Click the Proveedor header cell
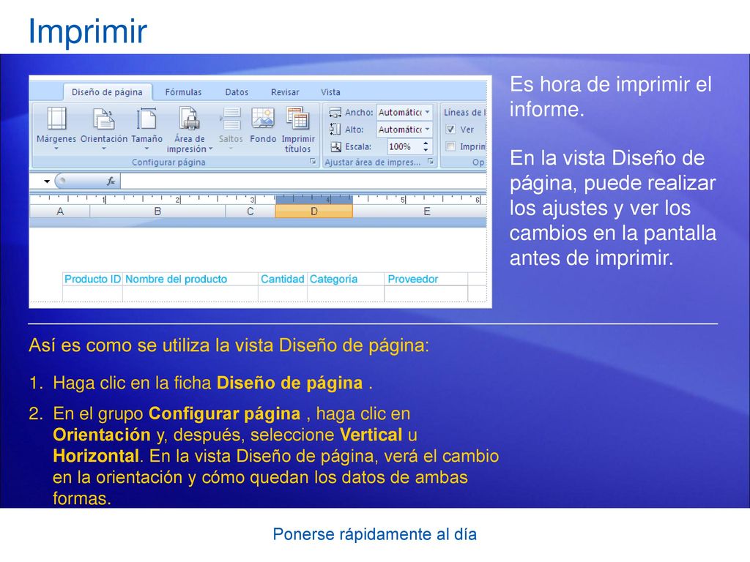Screen dimensions: 750x562 pos(426,279)
